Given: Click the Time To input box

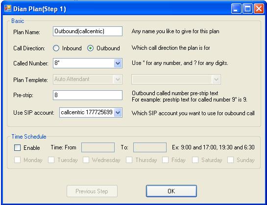Looking at the screenshot, I should tap(150, 147).
